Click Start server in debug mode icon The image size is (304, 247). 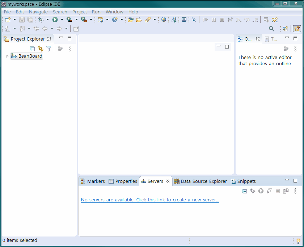click(x=253, y=191)
